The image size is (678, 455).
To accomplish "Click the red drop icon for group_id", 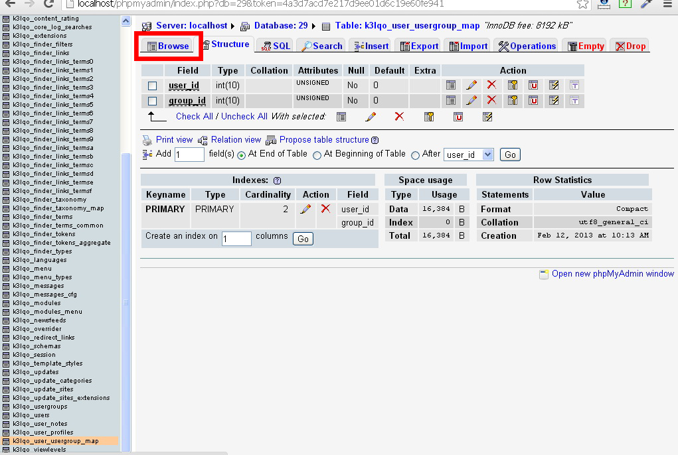I will (491, 100).
